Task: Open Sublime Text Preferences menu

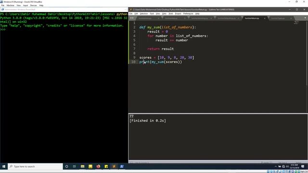Action: 188,14
